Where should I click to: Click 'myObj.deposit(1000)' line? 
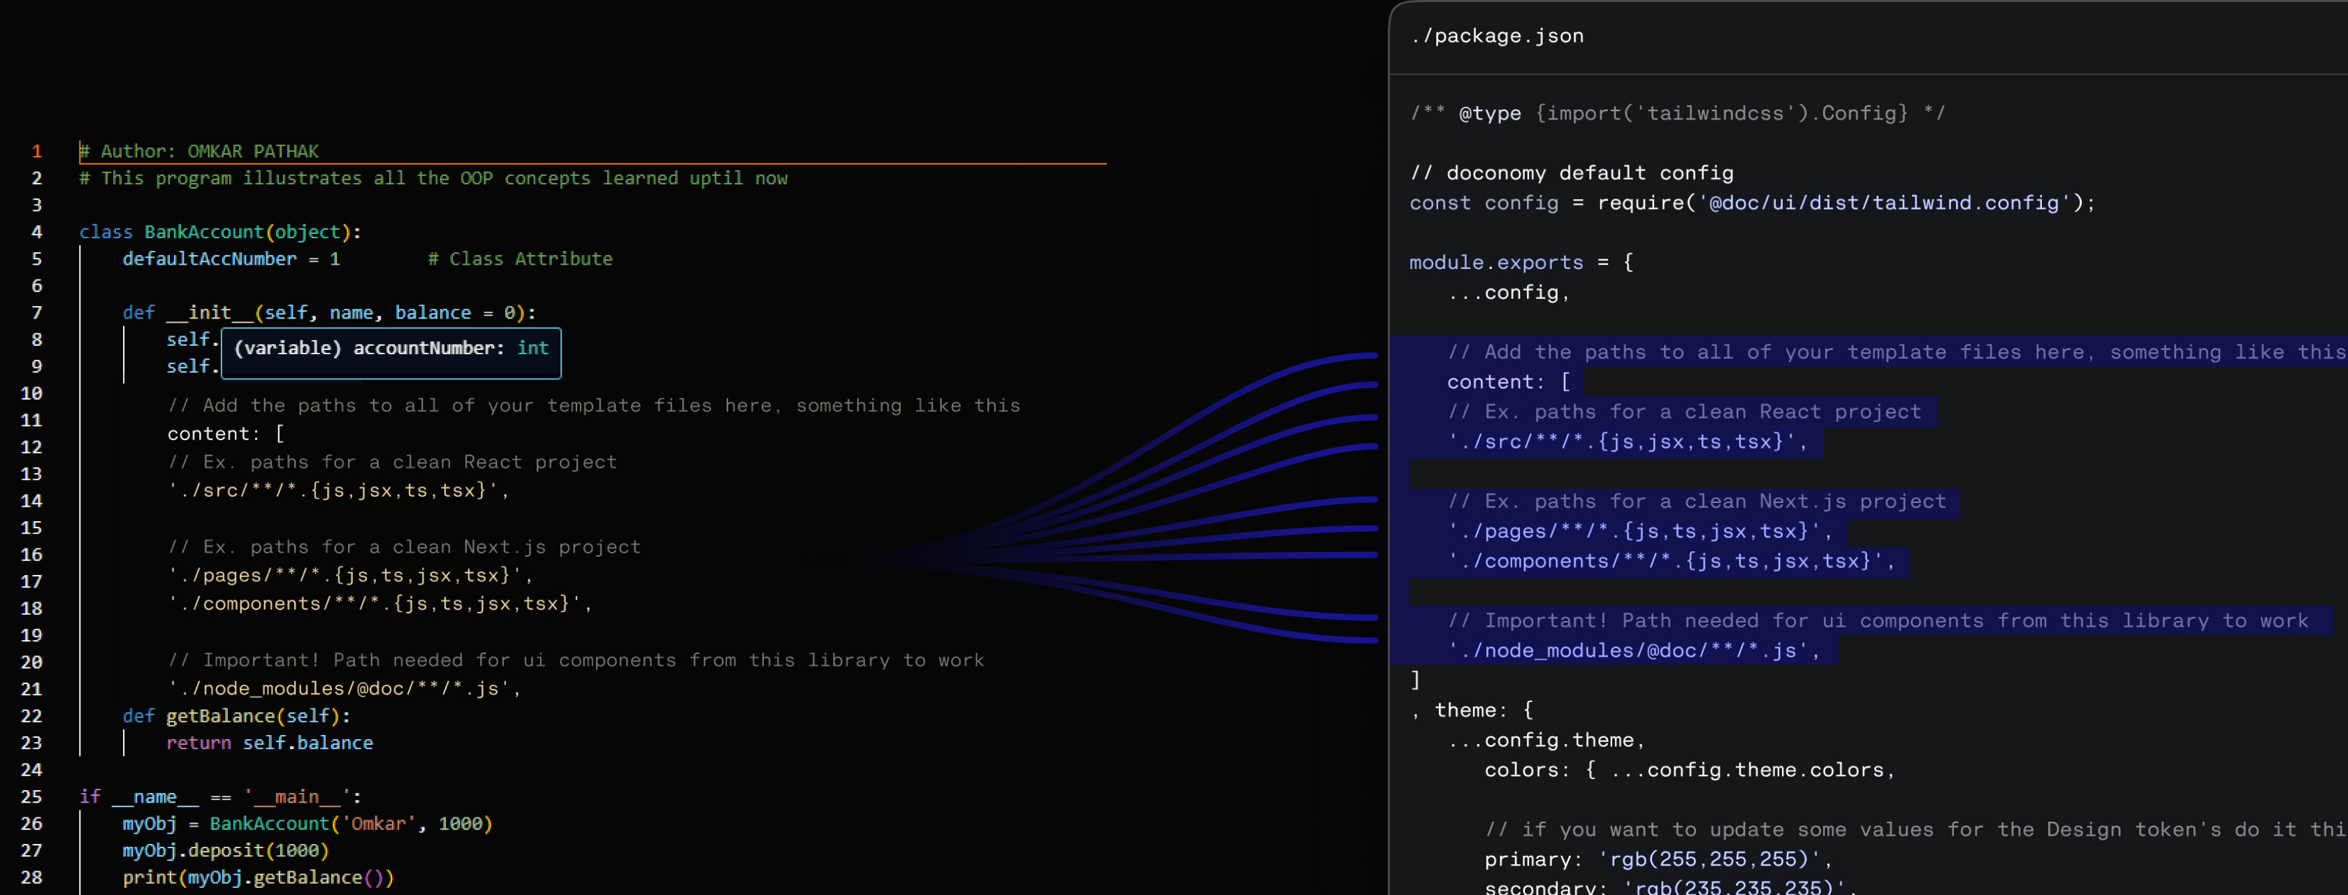point(226,850)
